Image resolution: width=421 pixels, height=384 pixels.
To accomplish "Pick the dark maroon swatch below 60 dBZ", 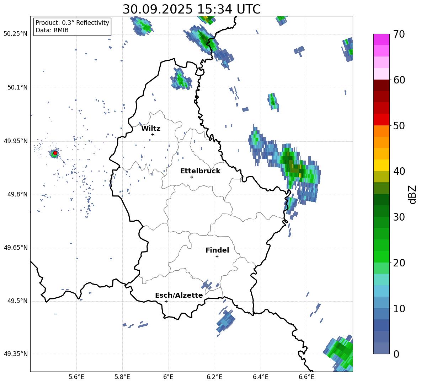I will click(x=382, y=86).
